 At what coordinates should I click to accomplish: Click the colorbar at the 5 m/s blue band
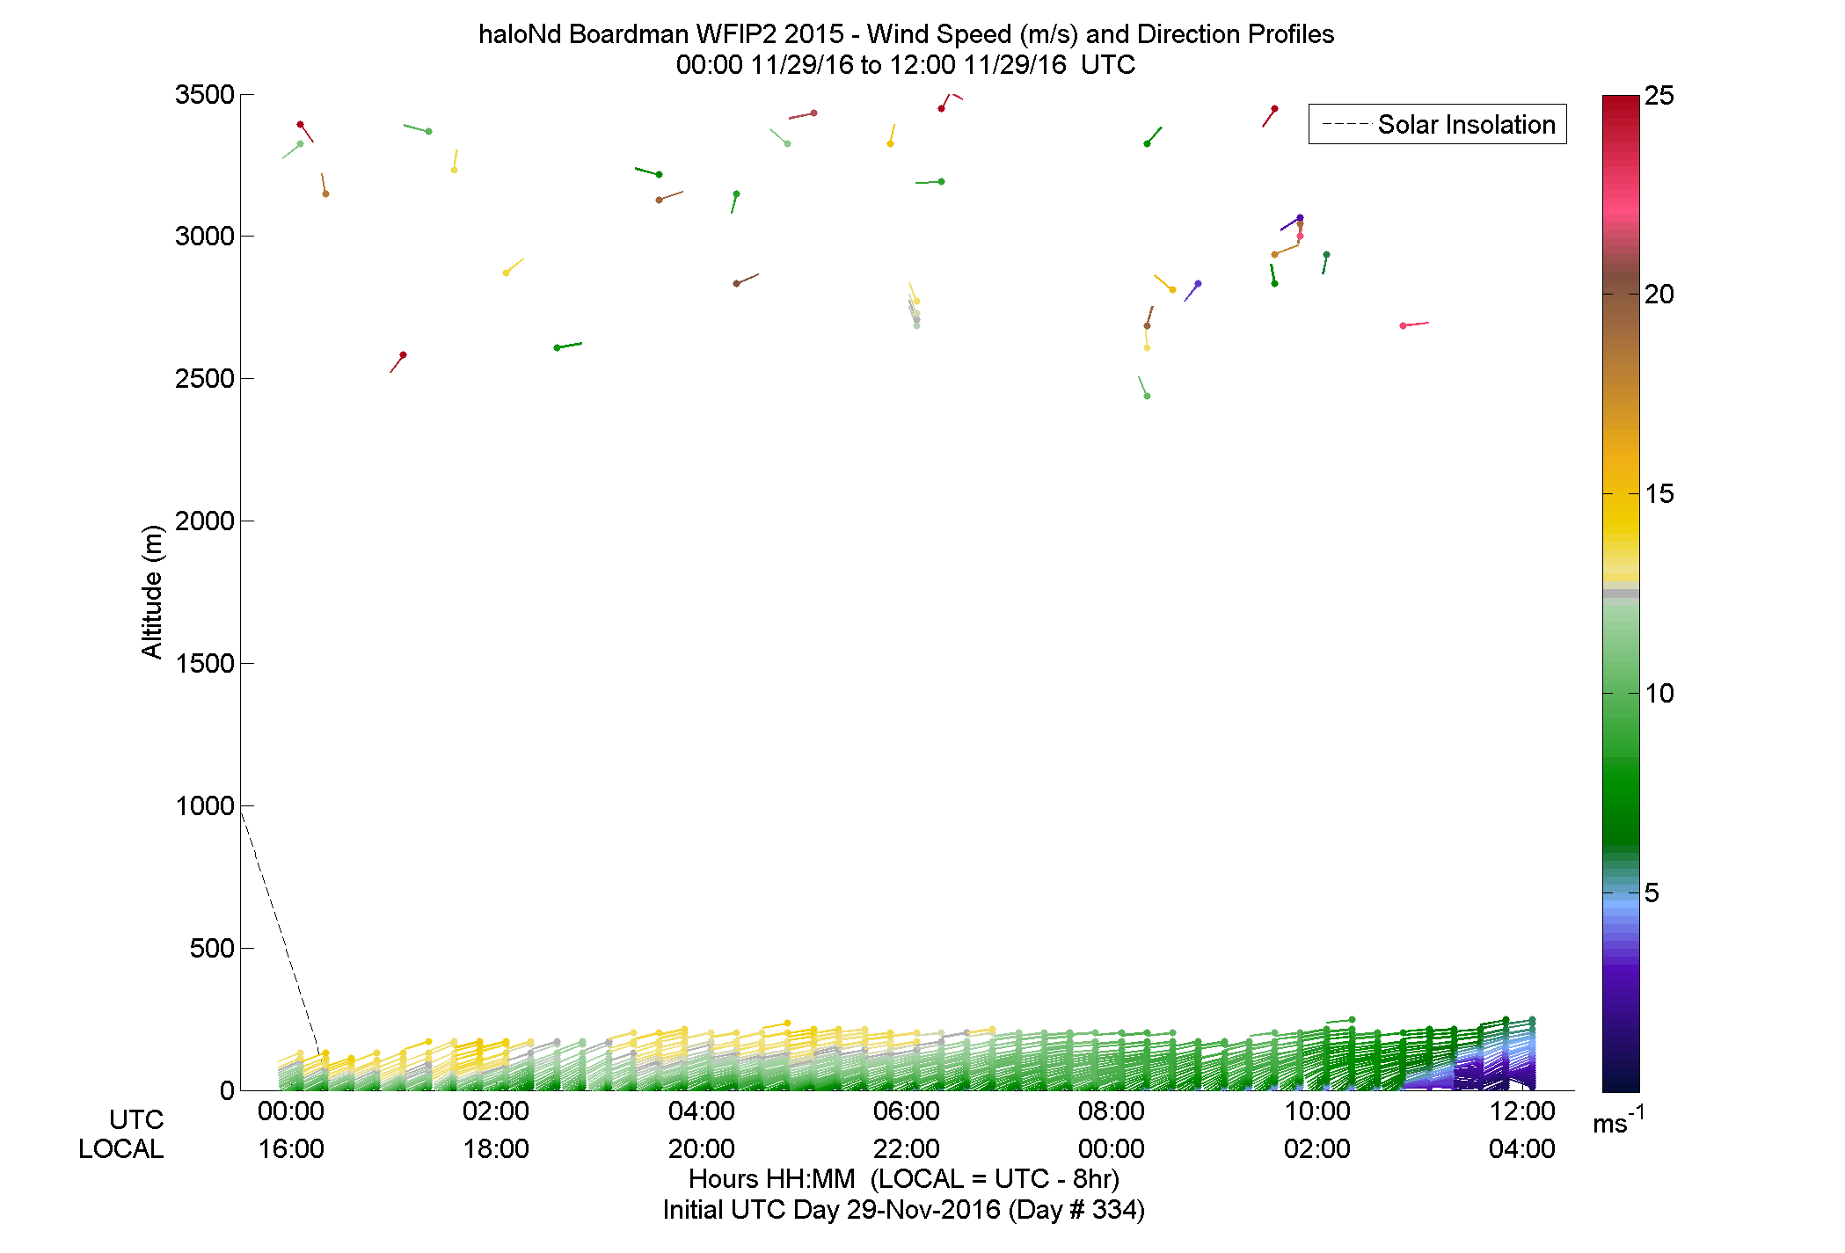1621,893
